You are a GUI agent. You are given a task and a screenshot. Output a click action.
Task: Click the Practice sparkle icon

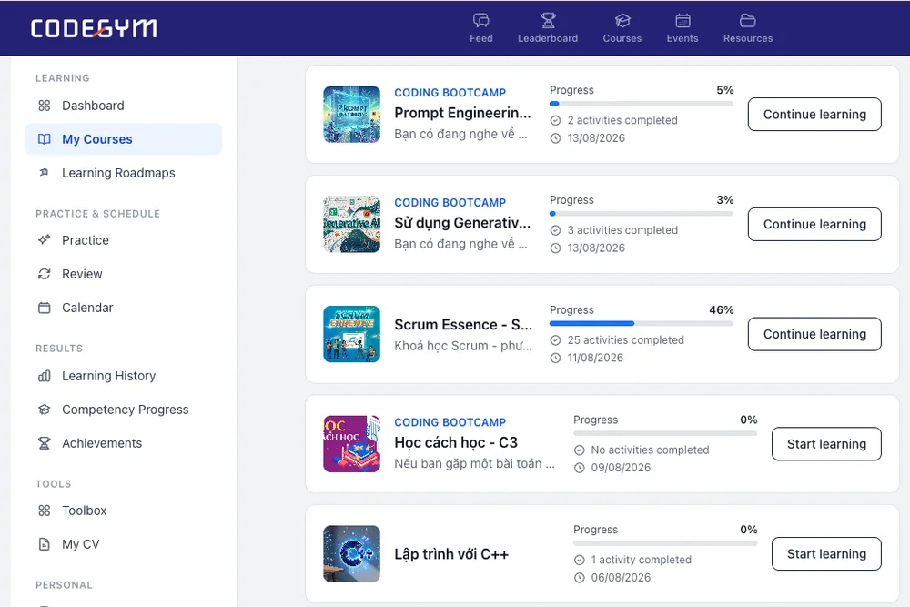(44, 240)
